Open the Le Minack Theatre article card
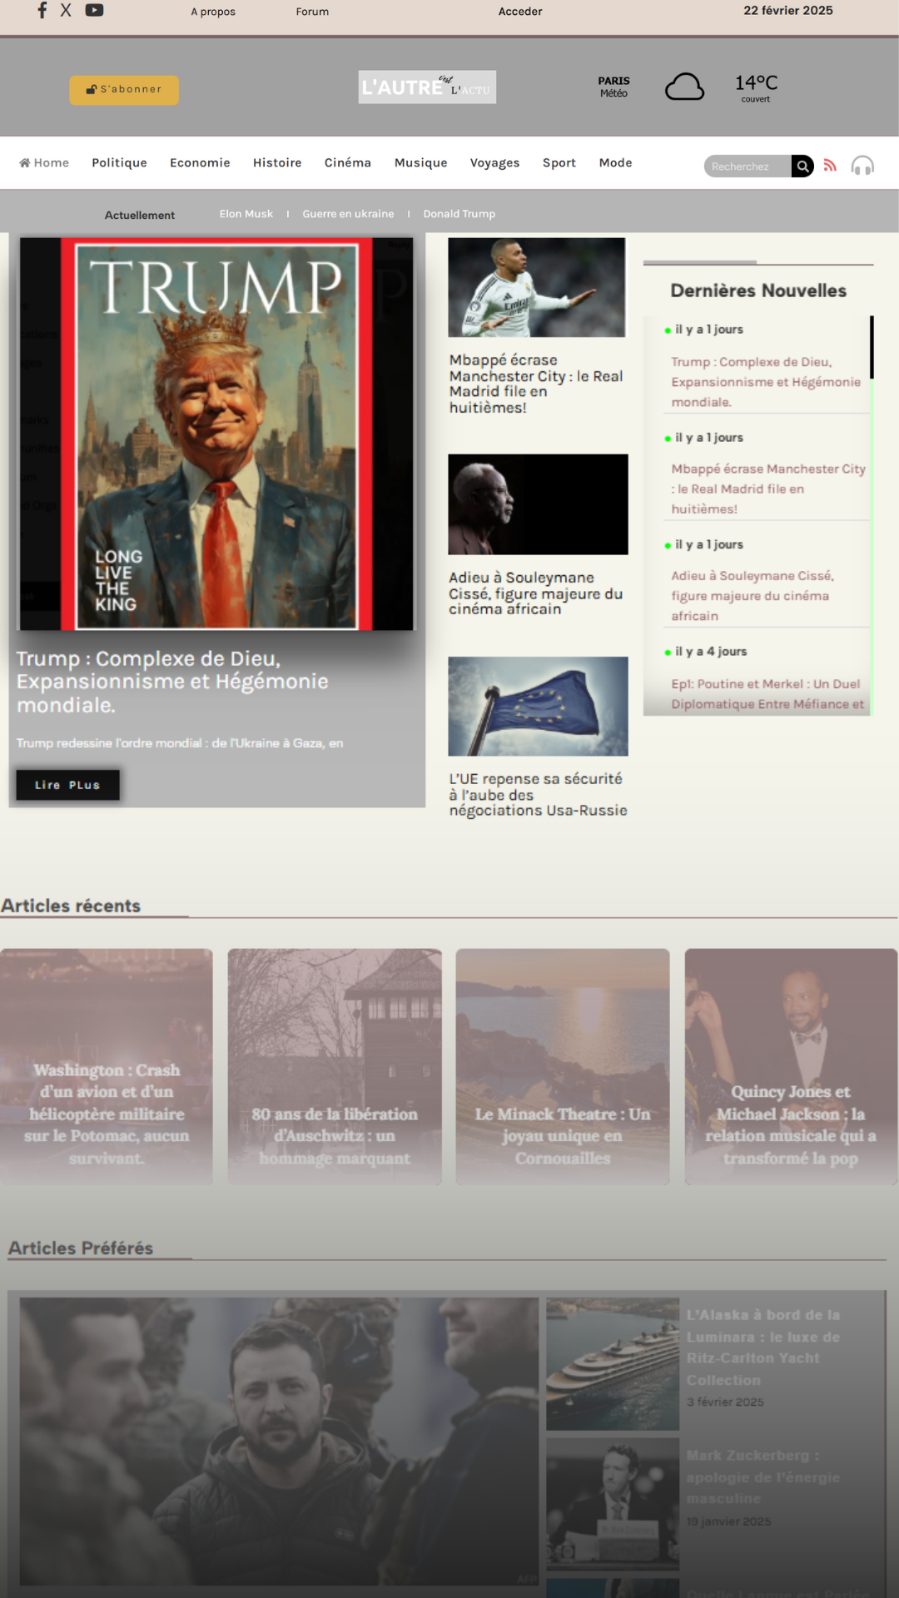The image size is (899, 1598). click(563, 1066)
